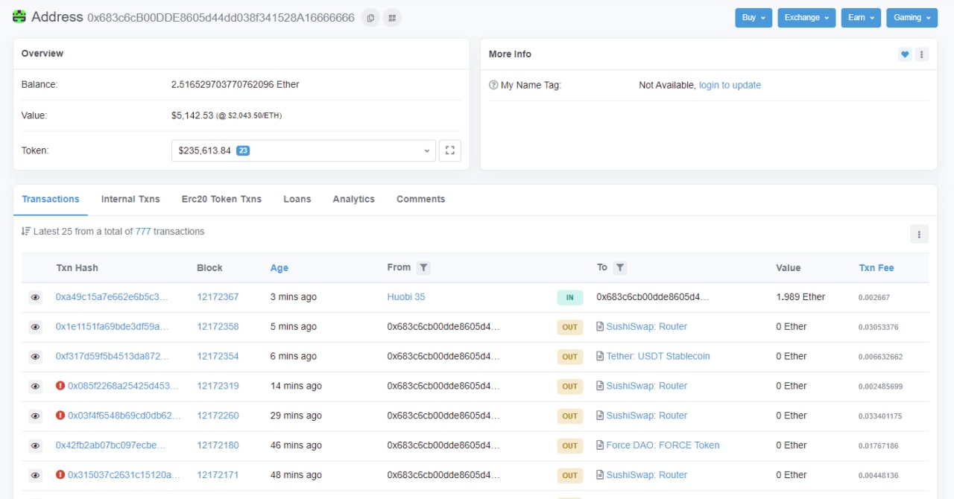Open the Analytics tab
The image size is (954, 499).
click(354, 199)
